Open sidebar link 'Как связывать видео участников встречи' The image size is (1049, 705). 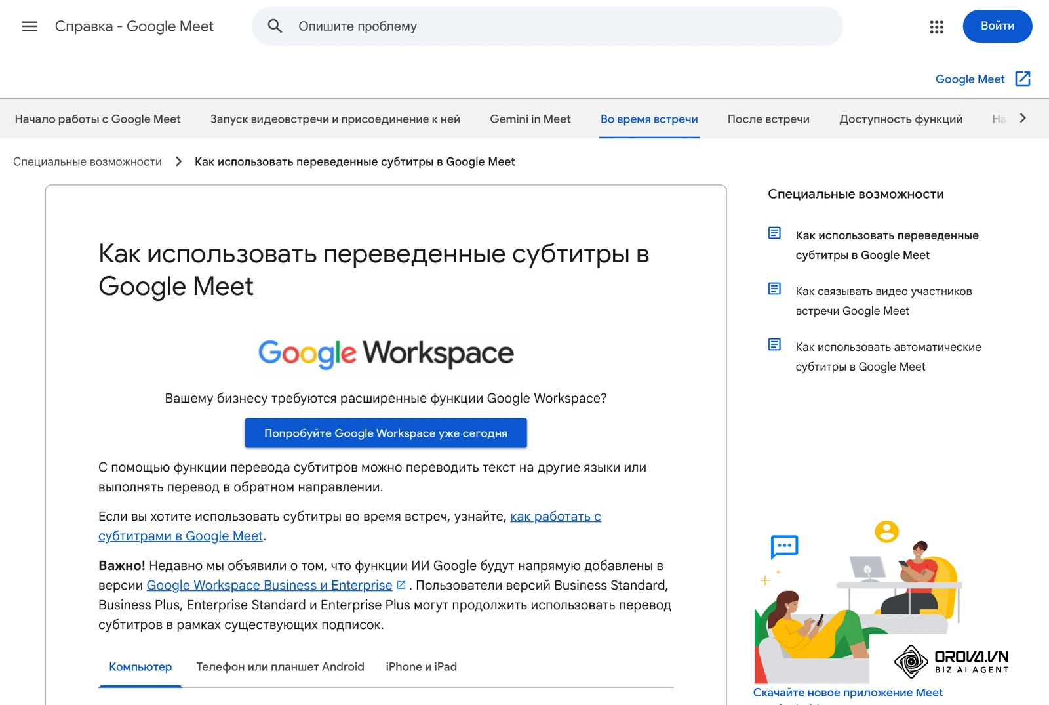pos(884,301)
